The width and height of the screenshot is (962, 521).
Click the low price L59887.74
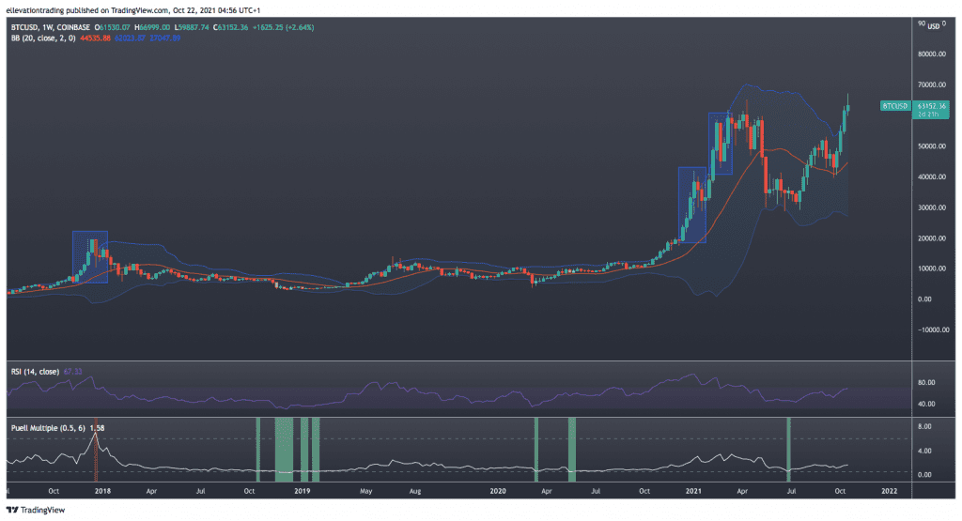tap(192, 27)
